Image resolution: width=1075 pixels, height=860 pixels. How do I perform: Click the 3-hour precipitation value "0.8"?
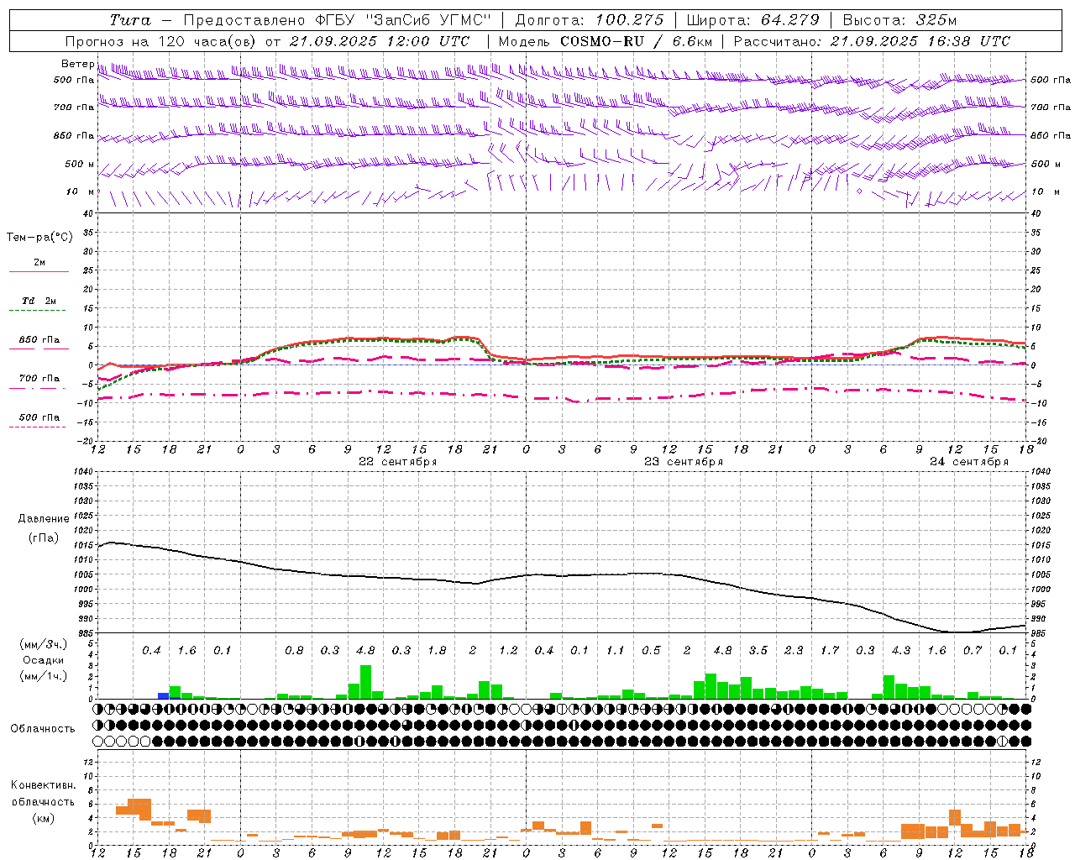pos(294,650)
